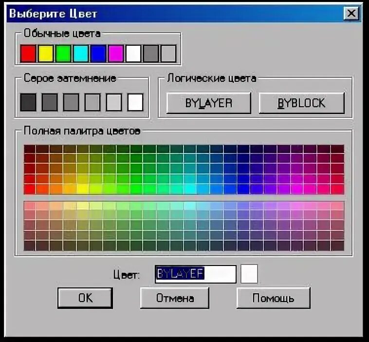Viewport: 369px width, 342px height.
Task: Pick bright magenta cell in upper palette bottom row
Action: (x=297, y=189)
